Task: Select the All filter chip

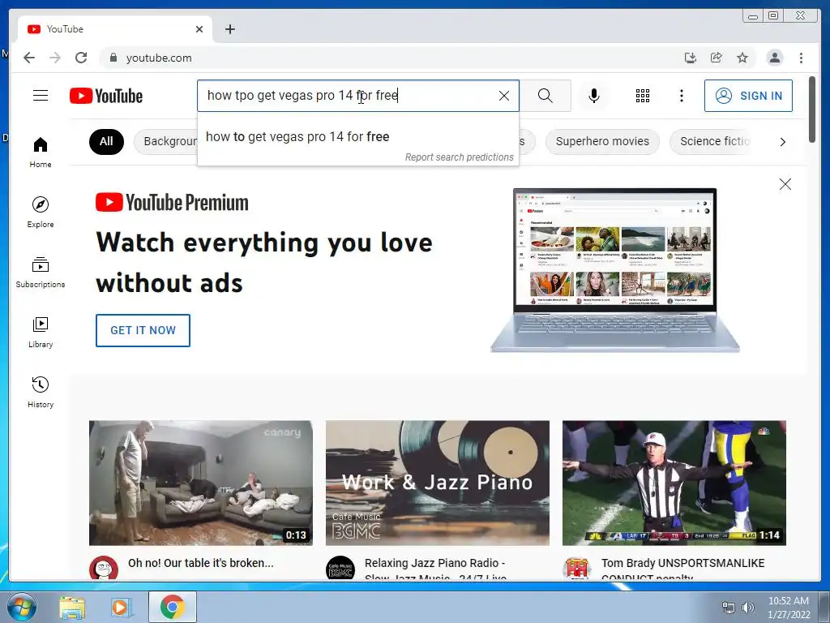Action: click(x=106, y=141)
